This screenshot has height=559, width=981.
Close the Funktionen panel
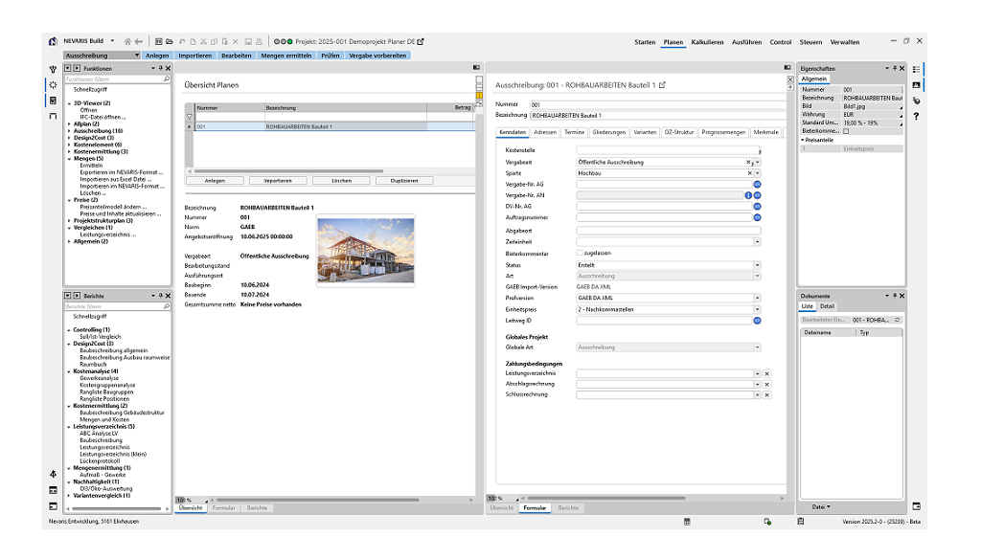click(168, 69)
